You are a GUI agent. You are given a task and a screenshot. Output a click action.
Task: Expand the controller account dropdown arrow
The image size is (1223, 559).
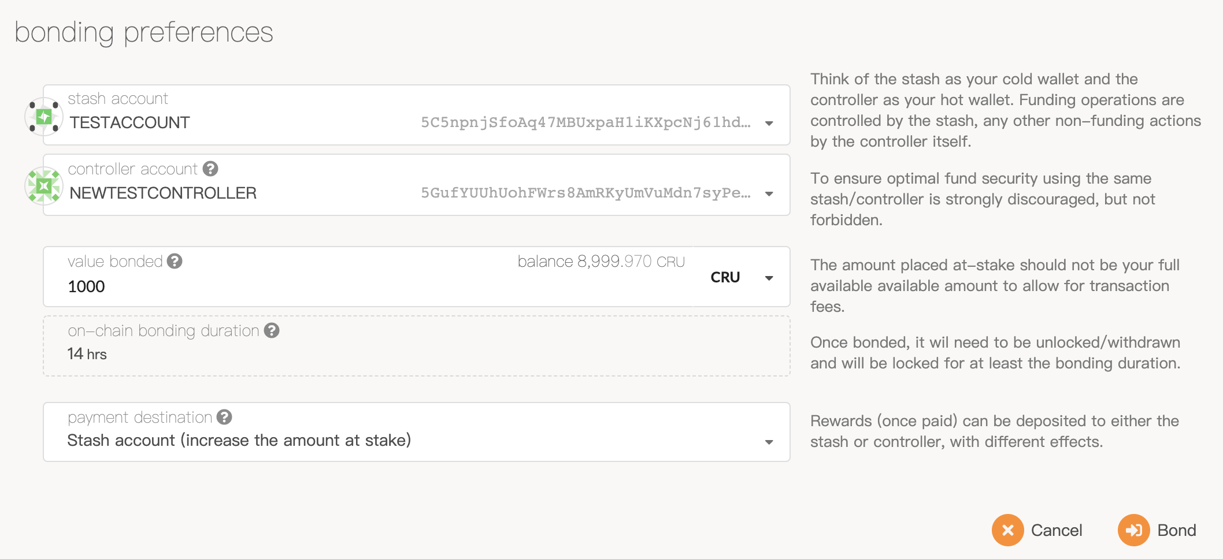coord(769,193)
